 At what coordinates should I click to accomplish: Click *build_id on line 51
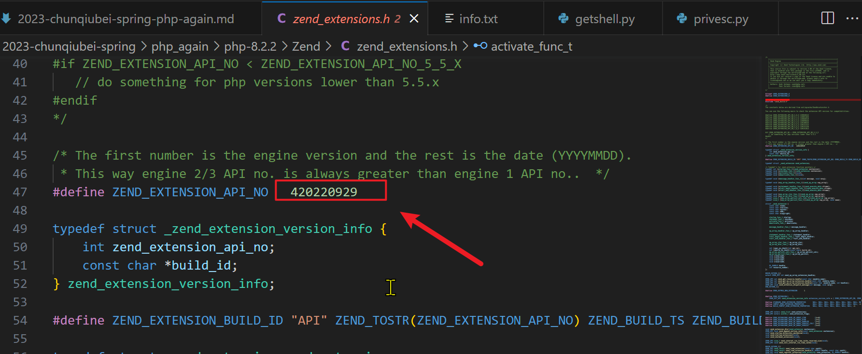point(198,265)
